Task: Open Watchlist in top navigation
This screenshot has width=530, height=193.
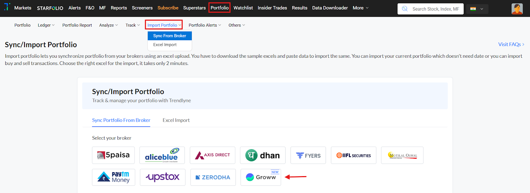Action: point(243,8)
